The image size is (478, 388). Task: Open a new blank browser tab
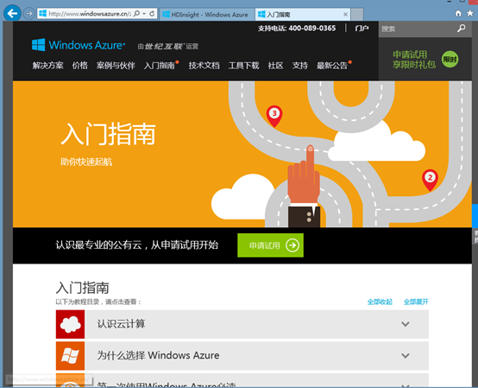click(357, 15)
